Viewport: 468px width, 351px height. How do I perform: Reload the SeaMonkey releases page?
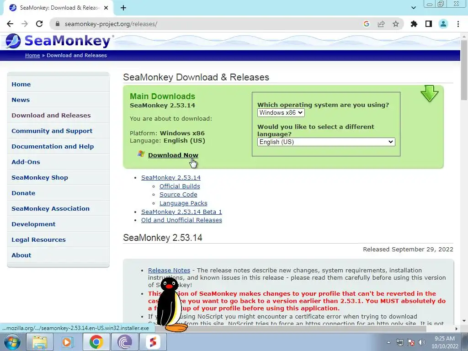click(x=39, y=24)
